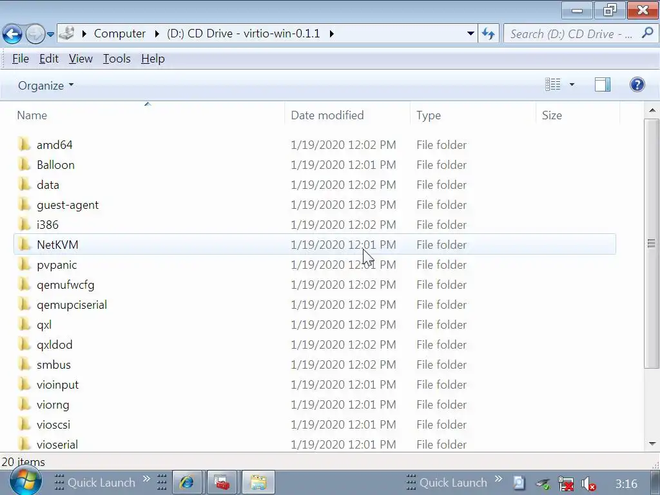Click the document magnifier tray icon
The height and width of the screenshot is (495, 660).
[x=519, y=483]
